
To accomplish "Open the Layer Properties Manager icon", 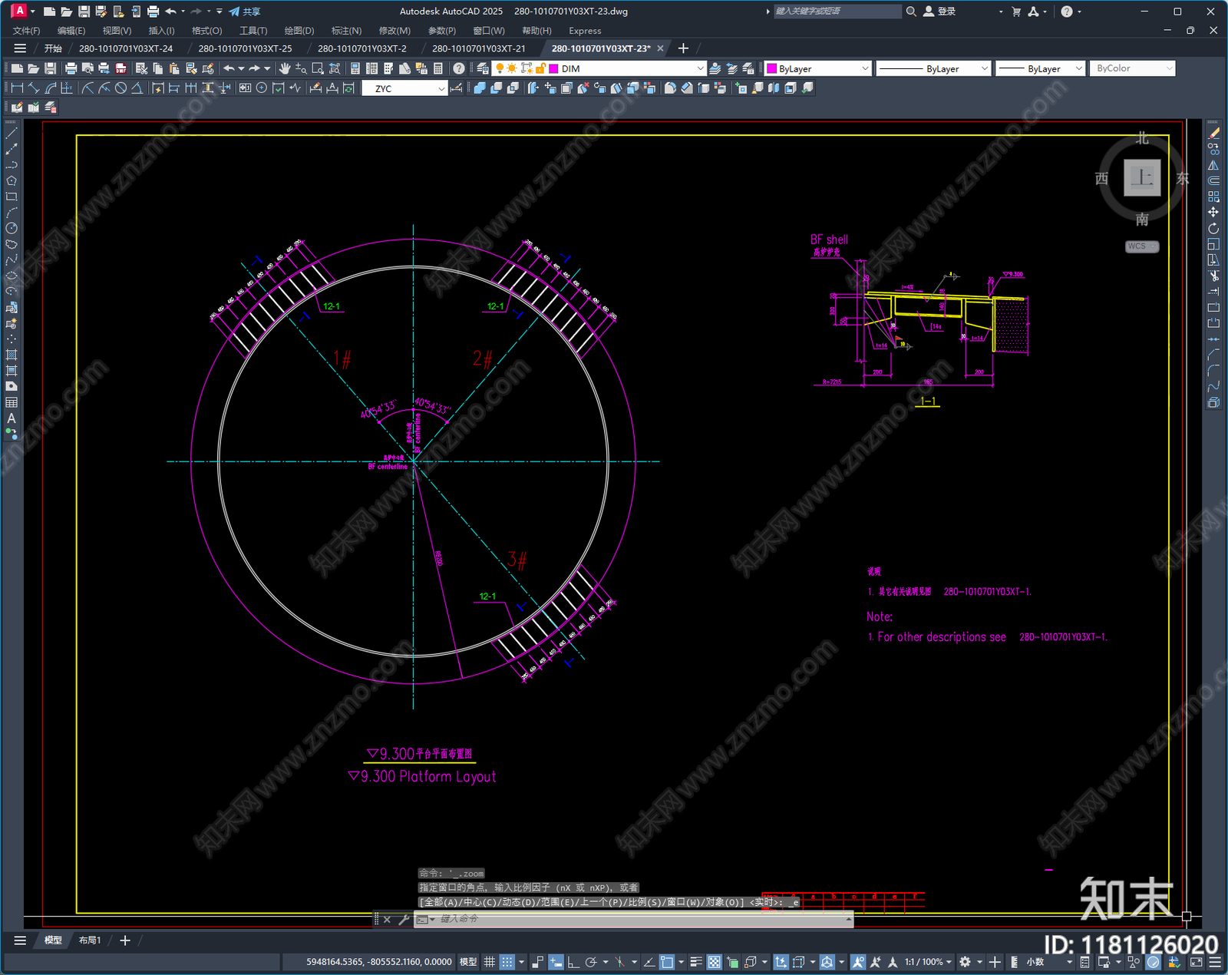I will click(x=482, y=68).
